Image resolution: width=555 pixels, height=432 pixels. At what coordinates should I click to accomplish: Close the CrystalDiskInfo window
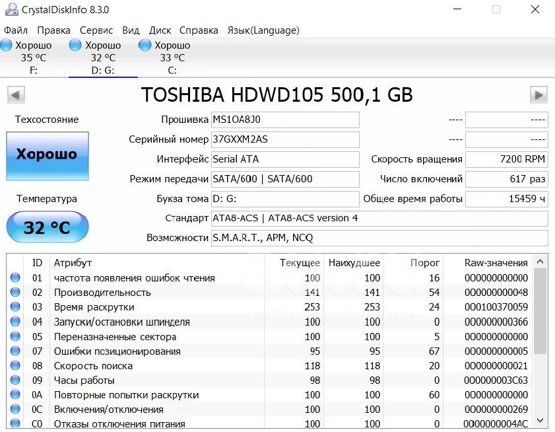(535, 9)
